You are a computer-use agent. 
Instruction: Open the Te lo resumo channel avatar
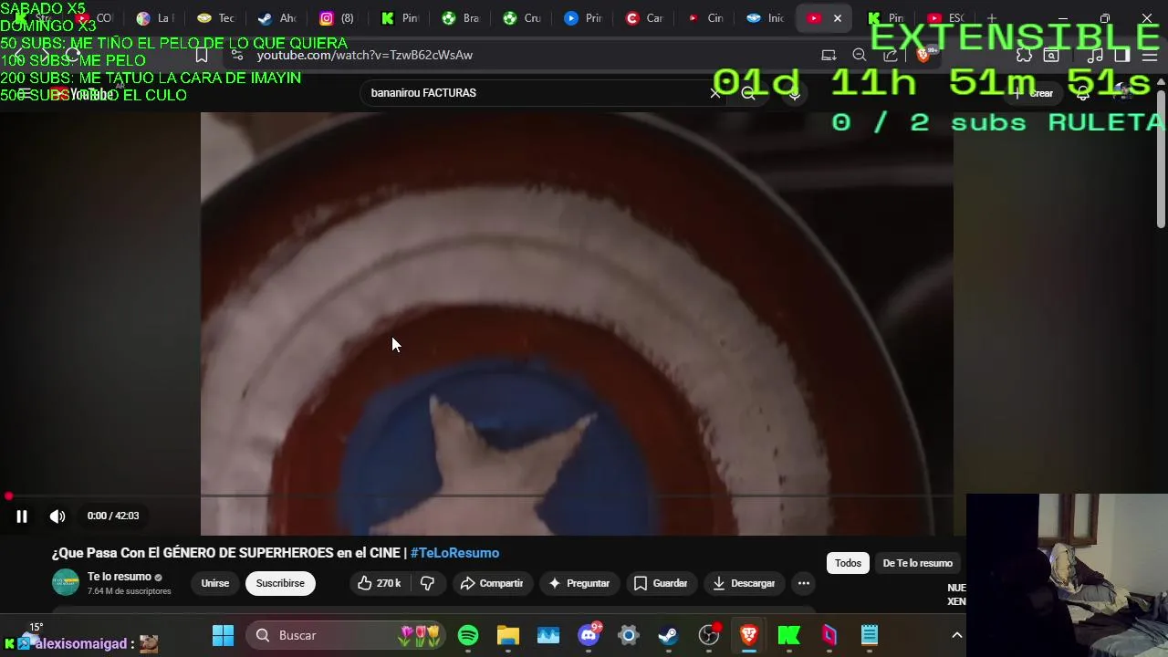[66, 582]
